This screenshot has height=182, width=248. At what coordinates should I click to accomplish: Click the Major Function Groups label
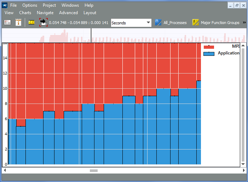click(220, 23)
